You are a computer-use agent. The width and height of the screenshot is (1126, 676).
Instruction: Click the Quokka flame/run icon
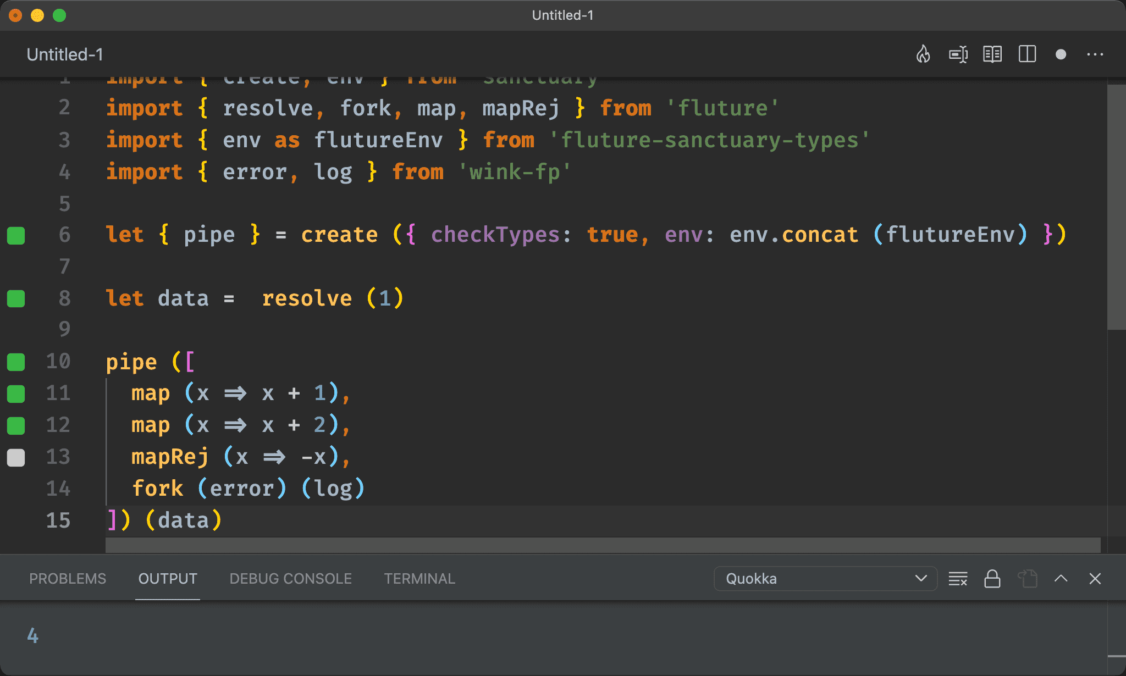pos(923,54)
